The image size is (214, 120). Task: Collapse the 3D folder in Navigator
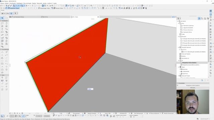tap(179, 60)
